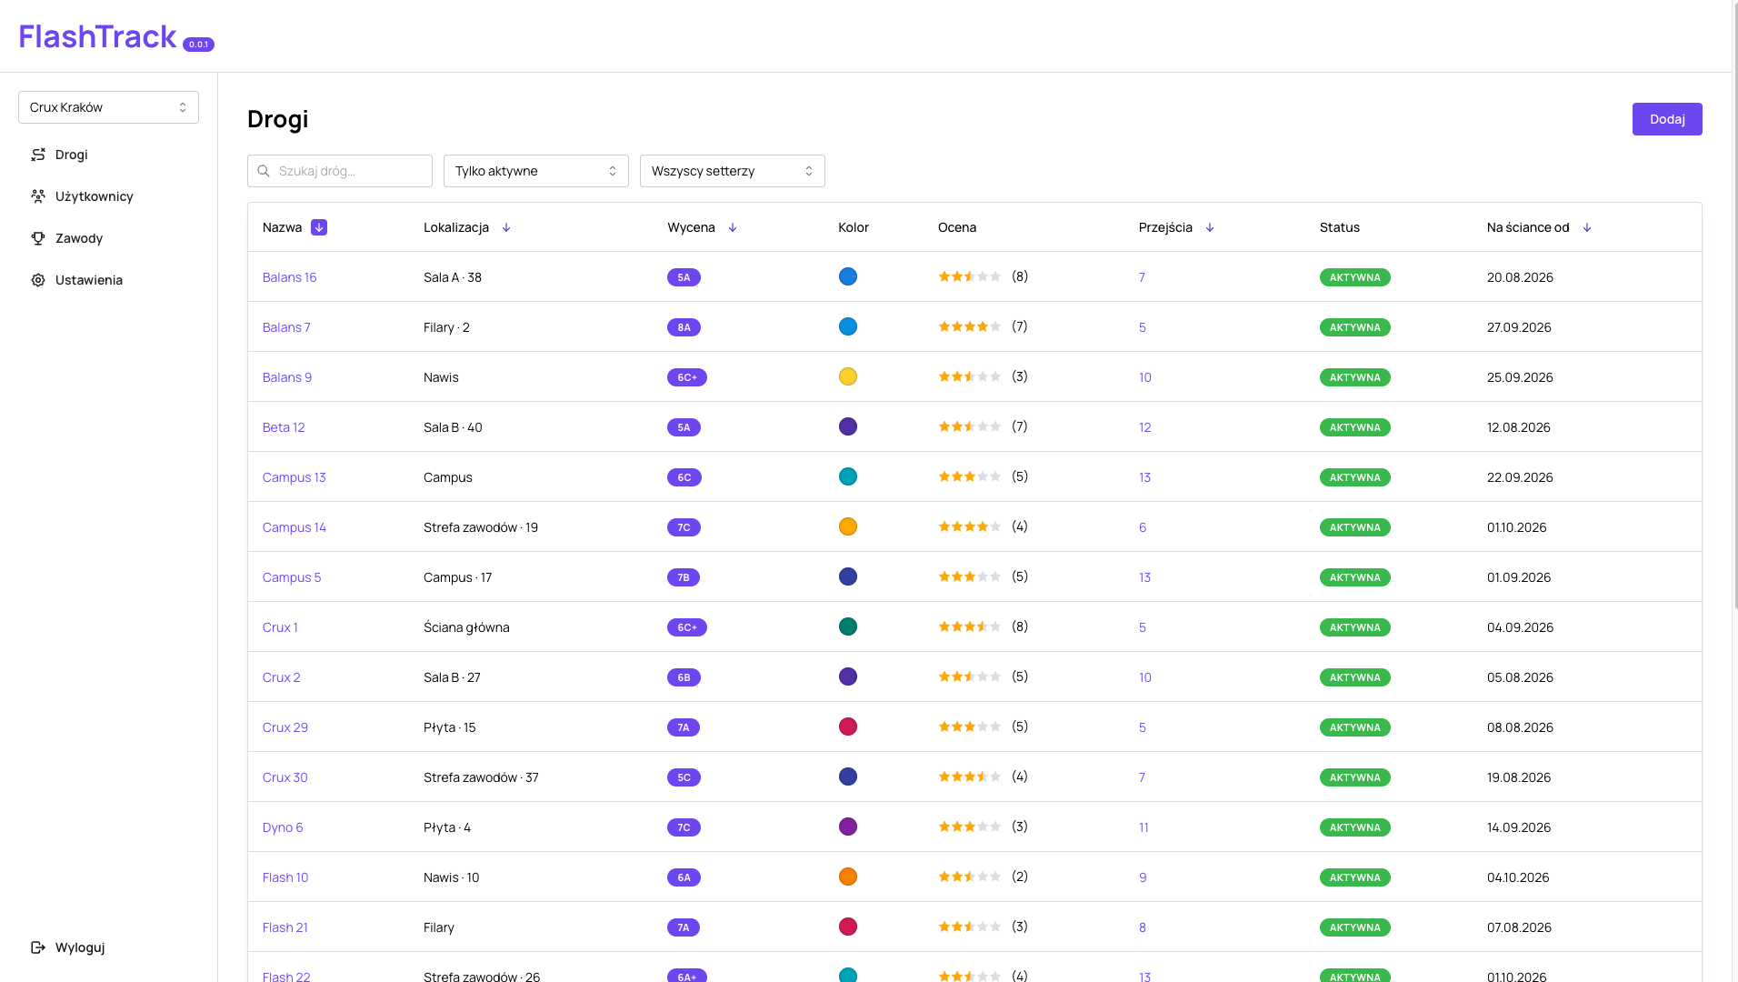This screenshot has height=982, width=1738.
Task: Sort by Lokalizacja column arrow
Action: click(506, 227)
